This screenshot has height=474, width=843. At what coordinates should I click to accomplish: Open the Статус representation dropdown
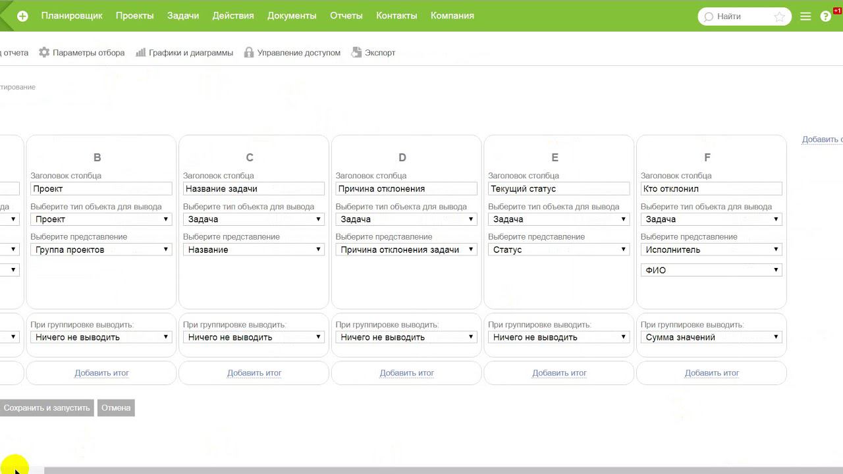coord(559,250)
